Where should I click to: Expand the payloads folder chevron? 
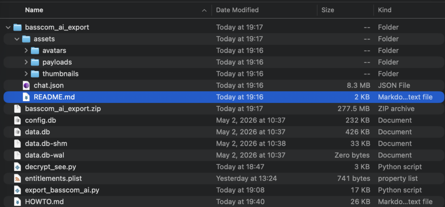tap(26, 62)
